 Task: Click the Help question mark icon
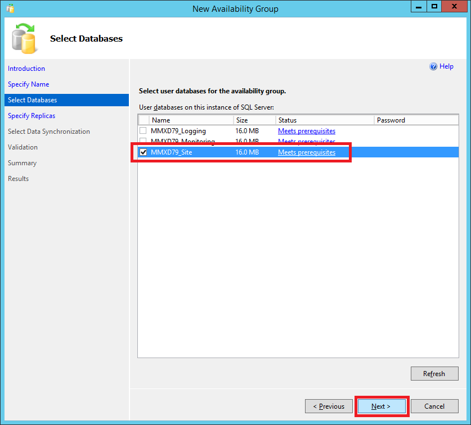(x=433, y=66)
